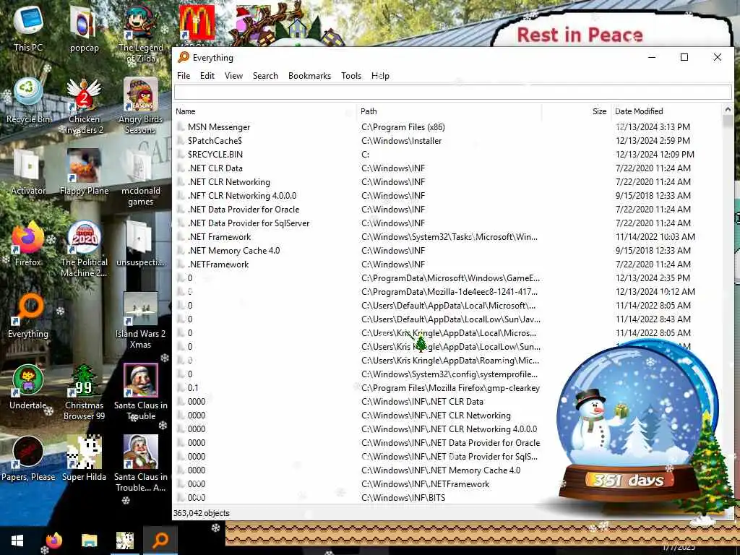Open the Help menu
Screen dimensions: 740x555
[x=380, y=76]
